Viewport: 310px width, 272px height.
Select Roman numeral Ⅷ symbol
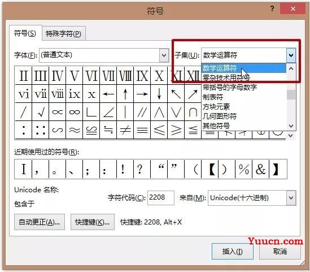[125, 76]
